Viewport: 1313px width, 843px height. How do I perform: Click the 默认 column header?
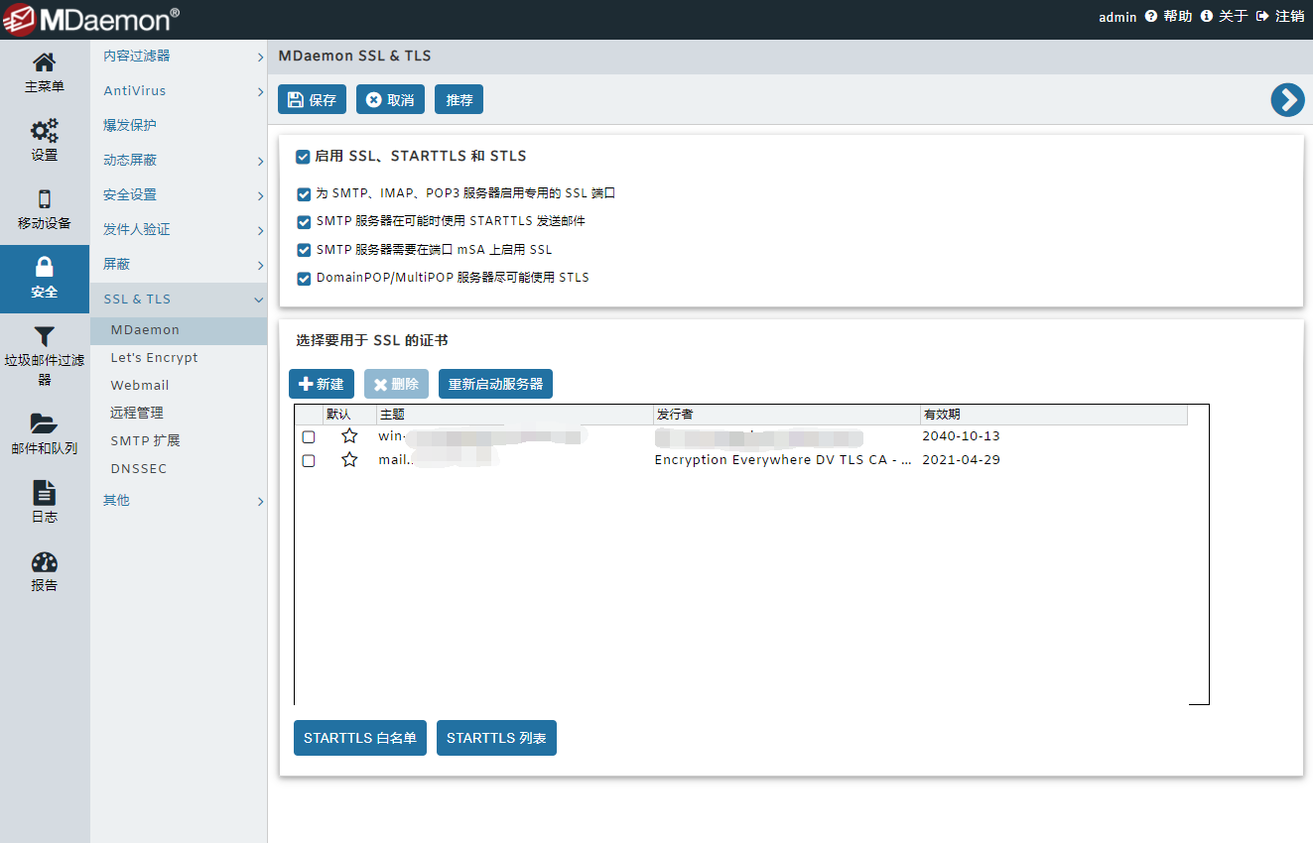[x=349, y=415]
